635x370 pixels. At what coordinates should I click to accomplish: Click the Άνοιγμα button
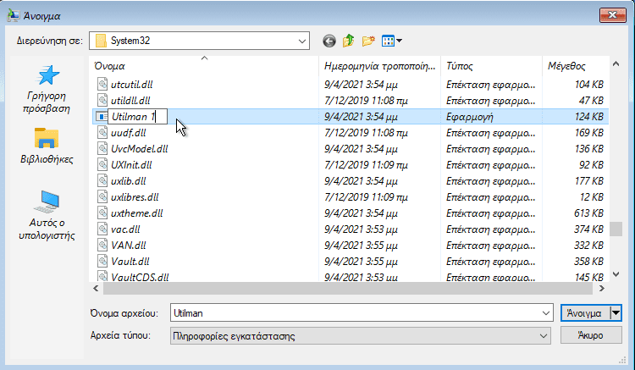coord(584,312)
